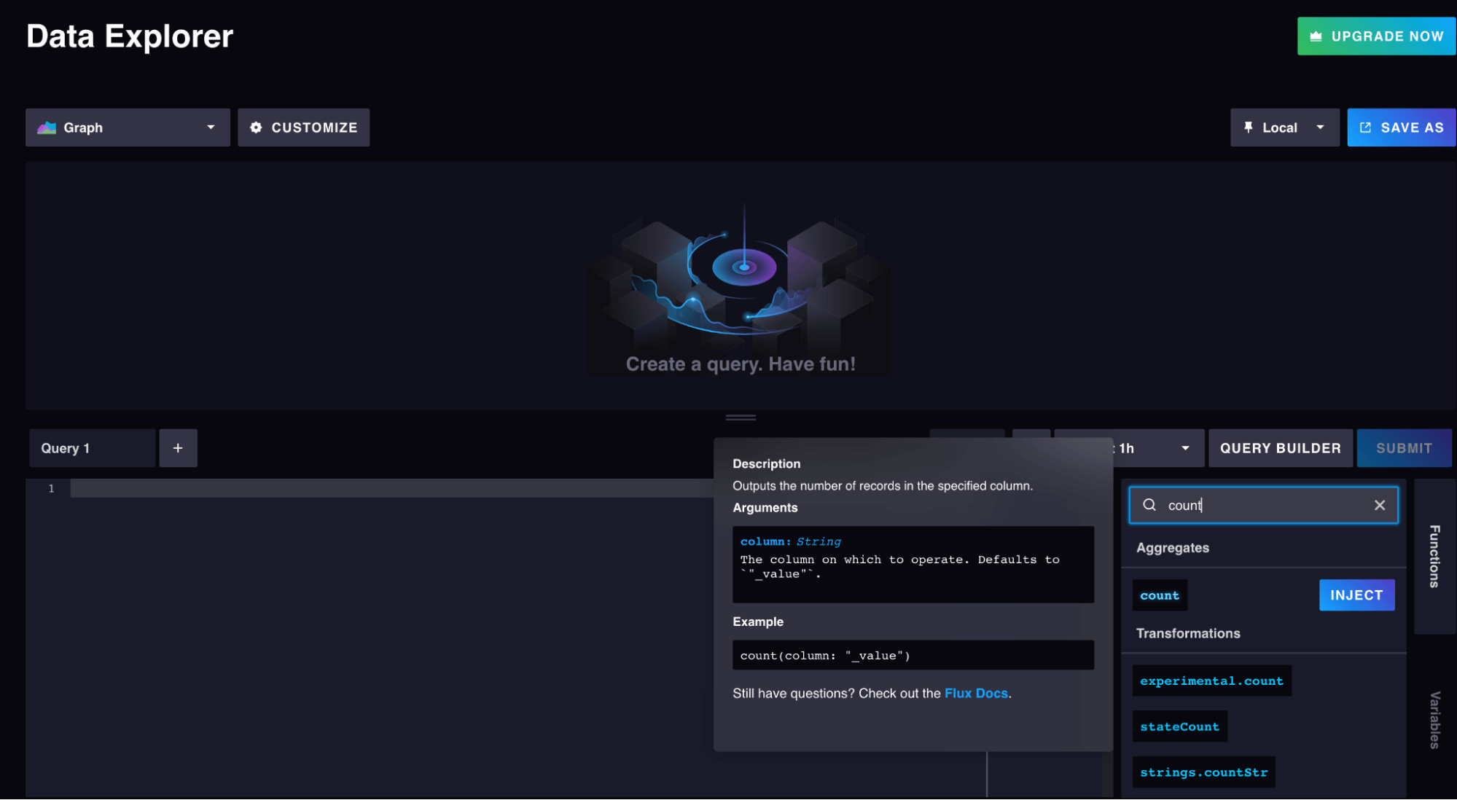Click the gear icon on Customize
Viewport: 1457px width, 800px height.
[x=256, y=128]
